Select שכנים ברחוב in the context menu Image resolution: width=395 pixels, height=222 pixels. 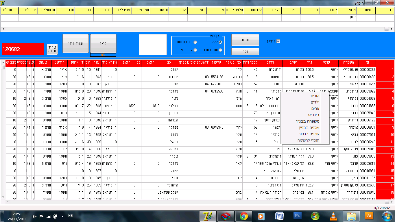pos(308,134)
